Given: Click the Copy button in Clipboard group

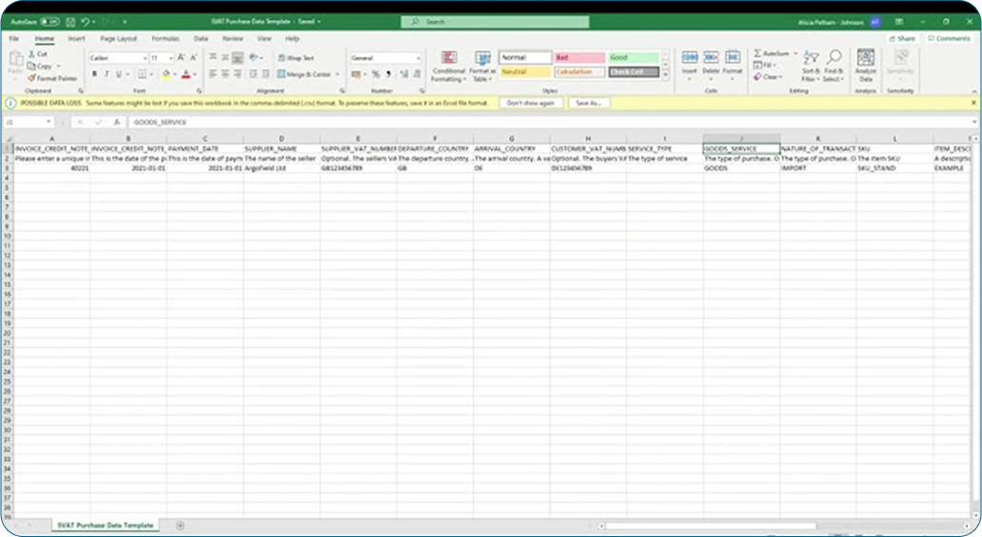Looking at the screenshot, I should pyautogui.click(x=40, y=66).
